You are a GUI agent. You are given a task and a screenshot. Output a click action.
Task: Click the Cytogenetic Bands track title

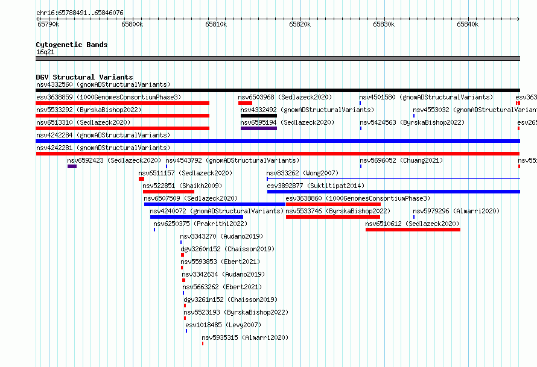coord(72,45)
